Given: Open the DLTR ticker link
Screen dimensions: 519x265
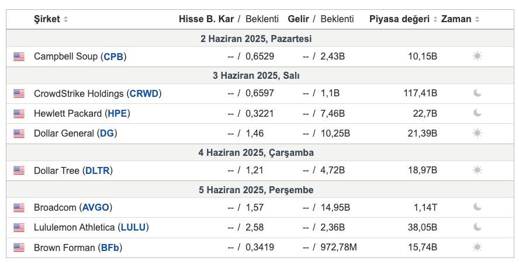Looking at the screenshot, I should point(97,170).
